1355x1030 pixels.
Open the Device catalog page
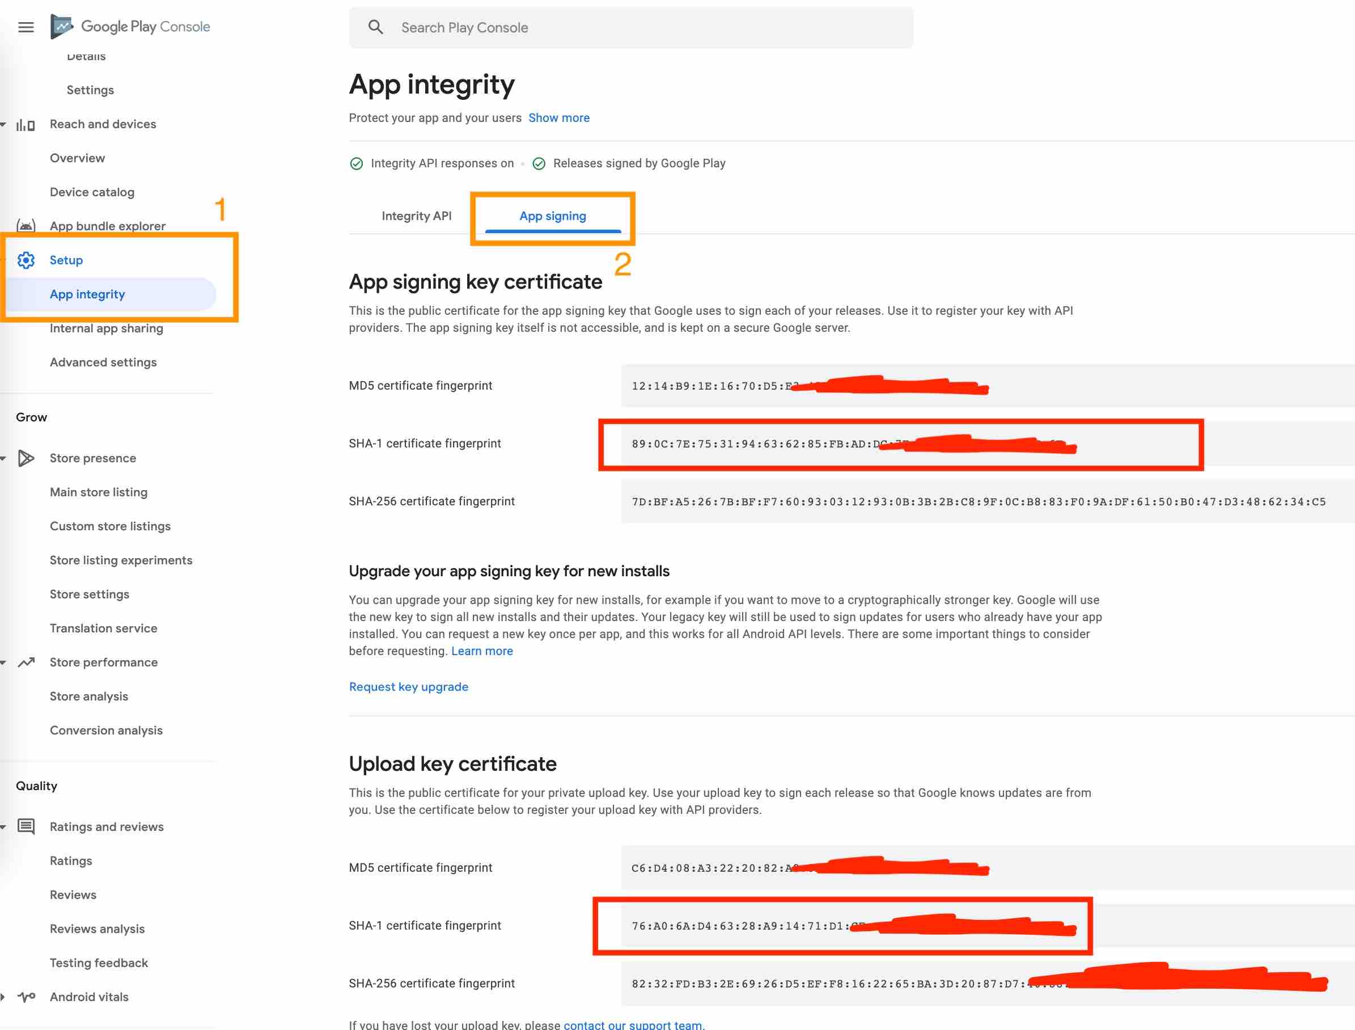pos(92,192)
